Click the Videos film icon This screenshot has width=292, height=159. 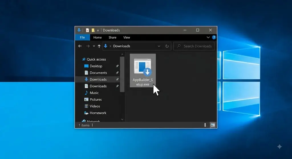click(86, 106)
